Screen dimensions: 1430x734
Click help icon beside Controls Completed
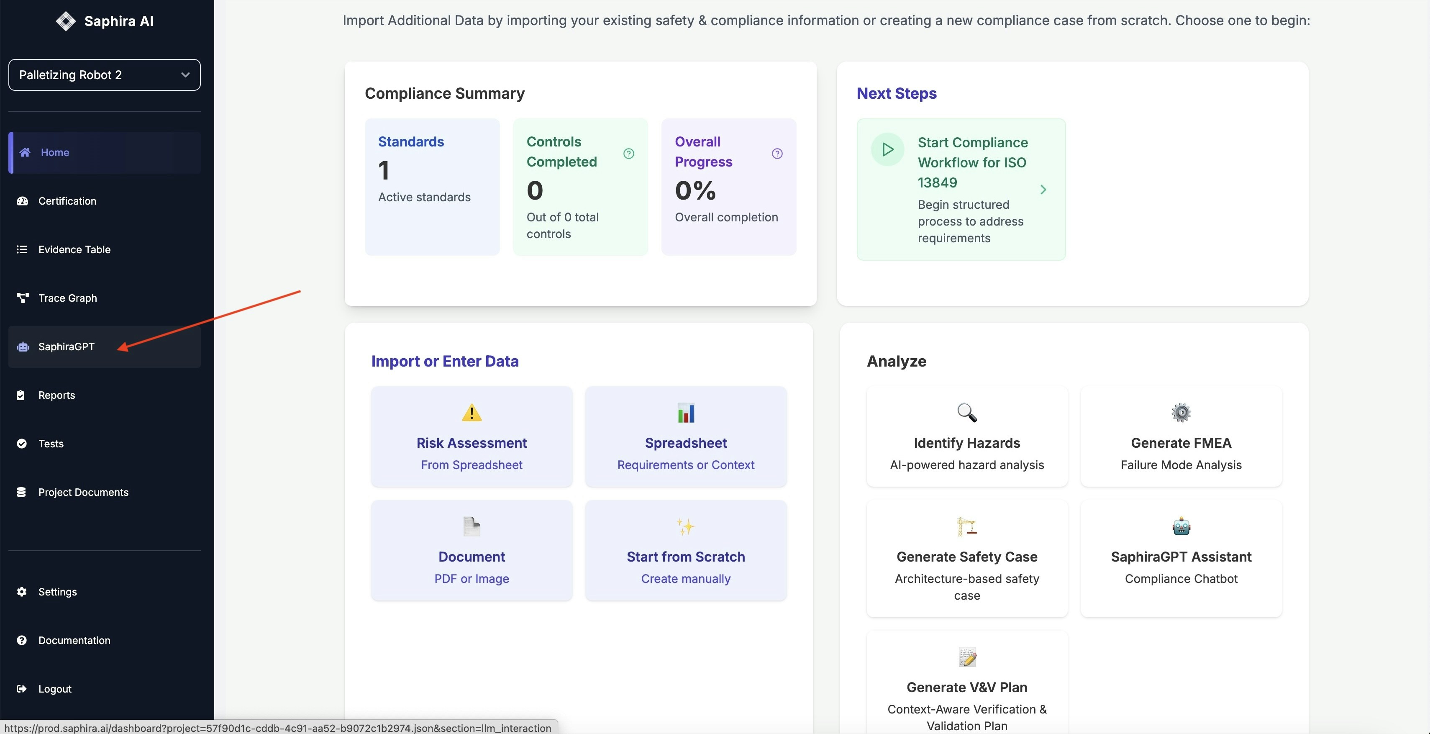click(628, 154)
